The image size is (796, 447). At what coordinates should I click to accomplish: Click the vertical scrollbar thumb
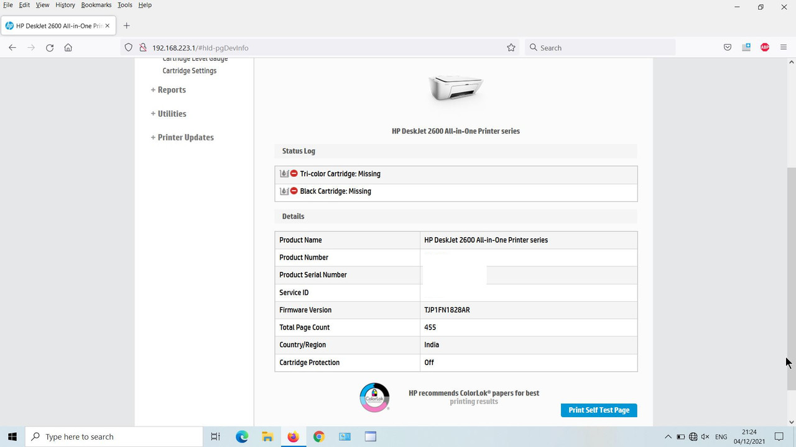[x=791, y=279]
